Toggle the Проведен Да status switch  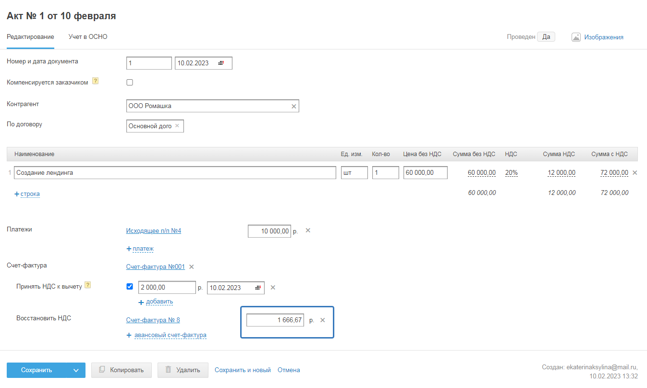tap(546, 37)
